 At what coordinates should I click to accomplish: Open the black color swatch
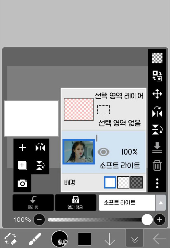85,239
